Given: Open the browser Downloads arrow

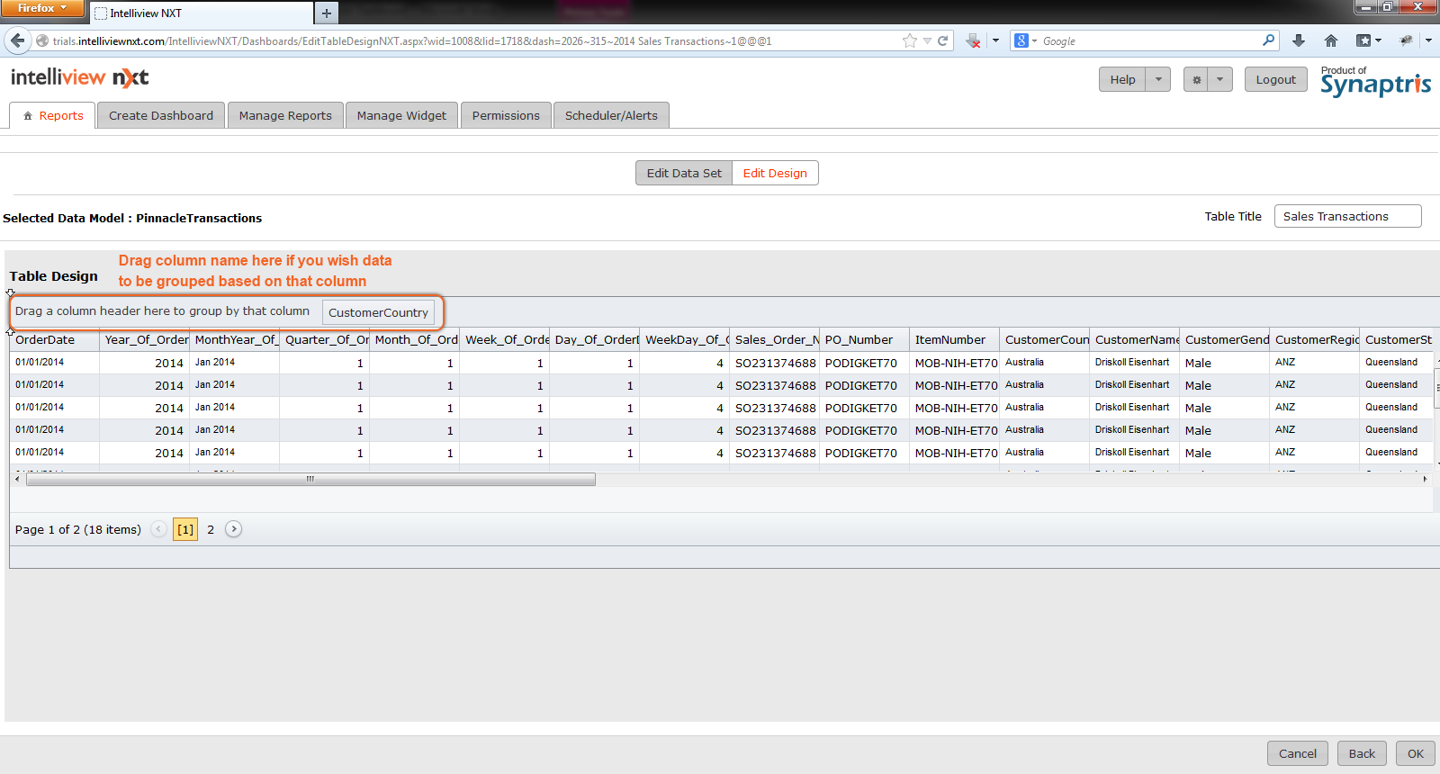Looking at the screenshot, I should [x=1298, y=40].
